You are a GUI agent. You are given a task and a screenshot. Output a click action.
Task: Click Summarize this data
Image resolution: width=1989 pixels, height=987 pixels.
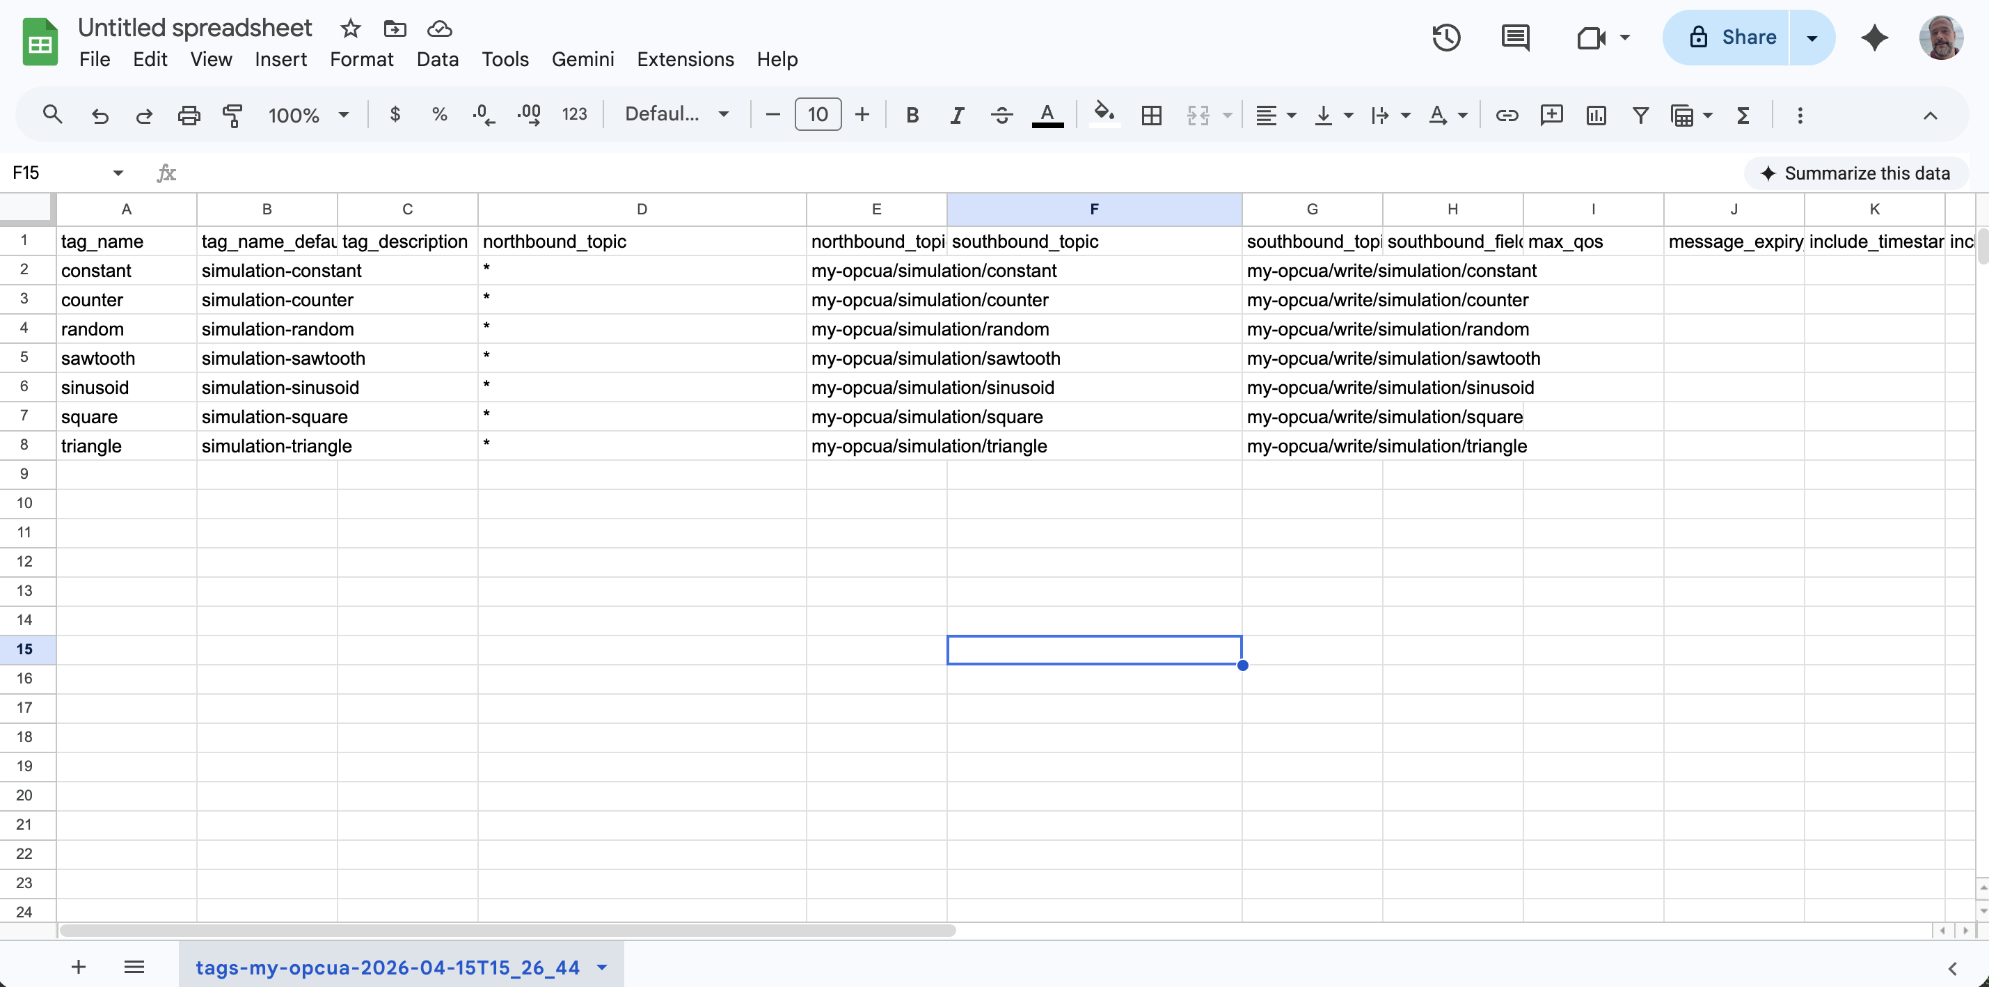(x=1857, y=173)
